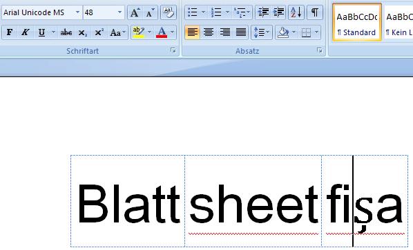Toggle strikethrough text formatting
This screenshot has width=413, height=250.
[66, 32]
